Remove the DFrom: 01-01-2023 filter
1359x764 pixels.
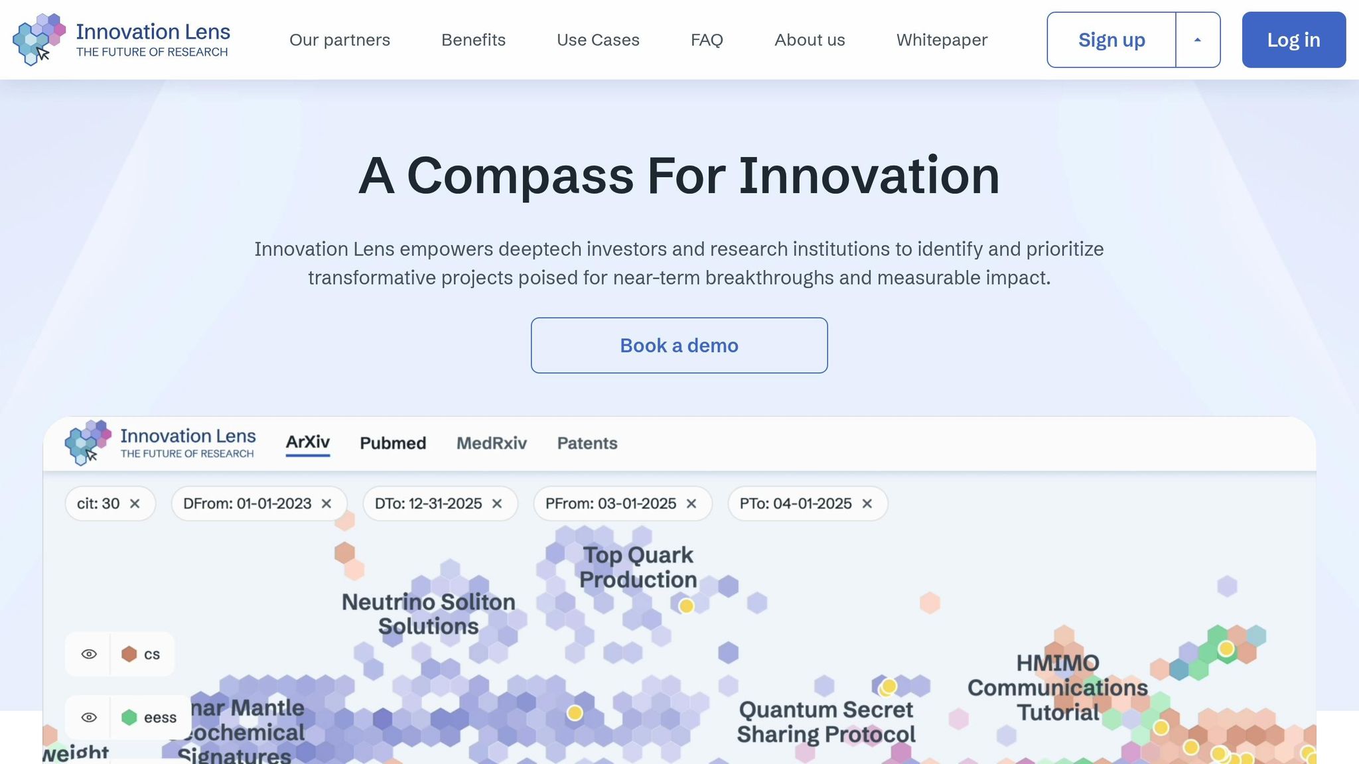pos(326,503)
